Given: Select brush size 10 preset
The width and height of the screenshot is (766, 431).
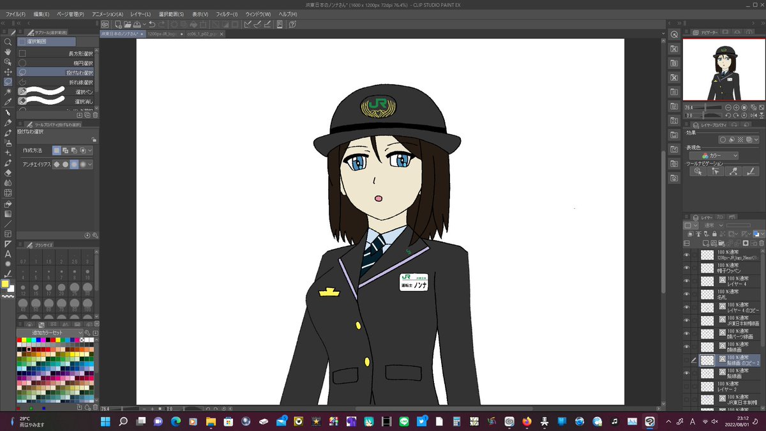Looking at the screenshot, I should 89,273.
